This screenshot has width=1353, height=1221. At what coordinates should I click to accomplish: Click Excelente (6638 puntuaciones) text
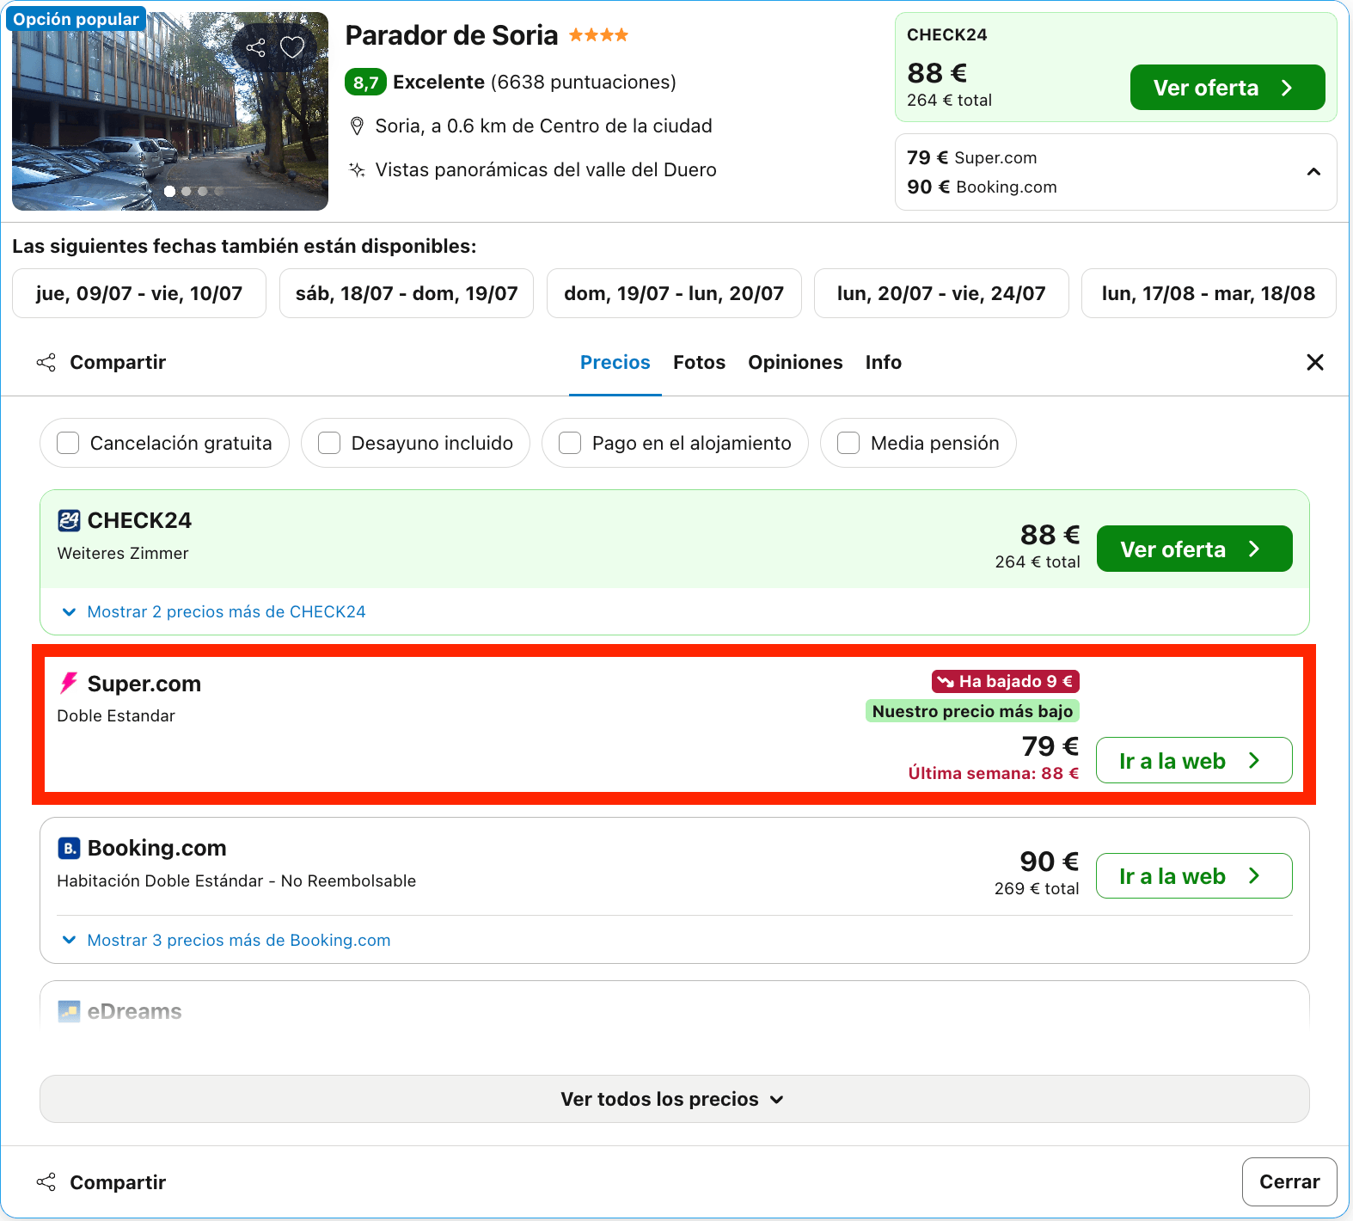coord(535,82)
